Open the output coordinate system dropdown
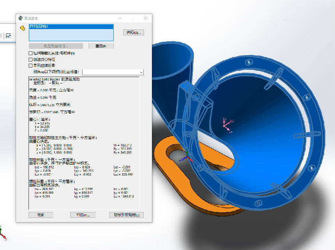The image size is (335, 250). point(141,72)
